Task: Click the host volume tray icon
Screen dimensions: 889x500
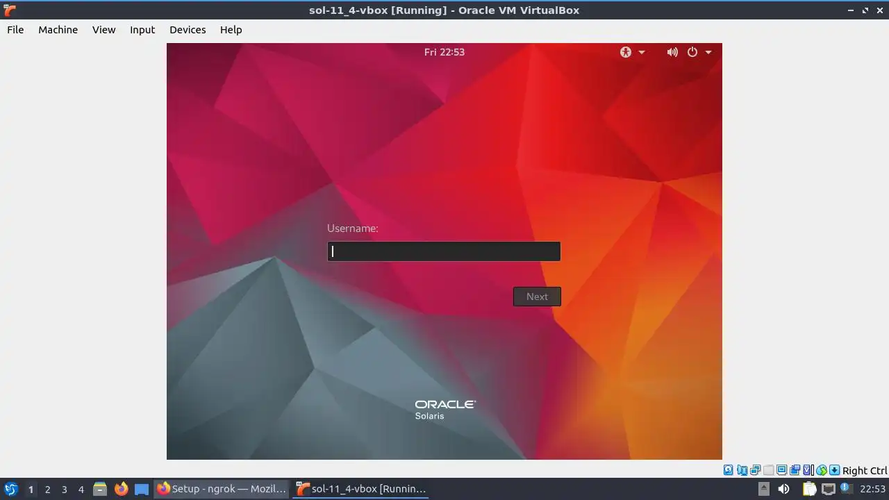Action: pyautogui.click(x=783, y=489)
